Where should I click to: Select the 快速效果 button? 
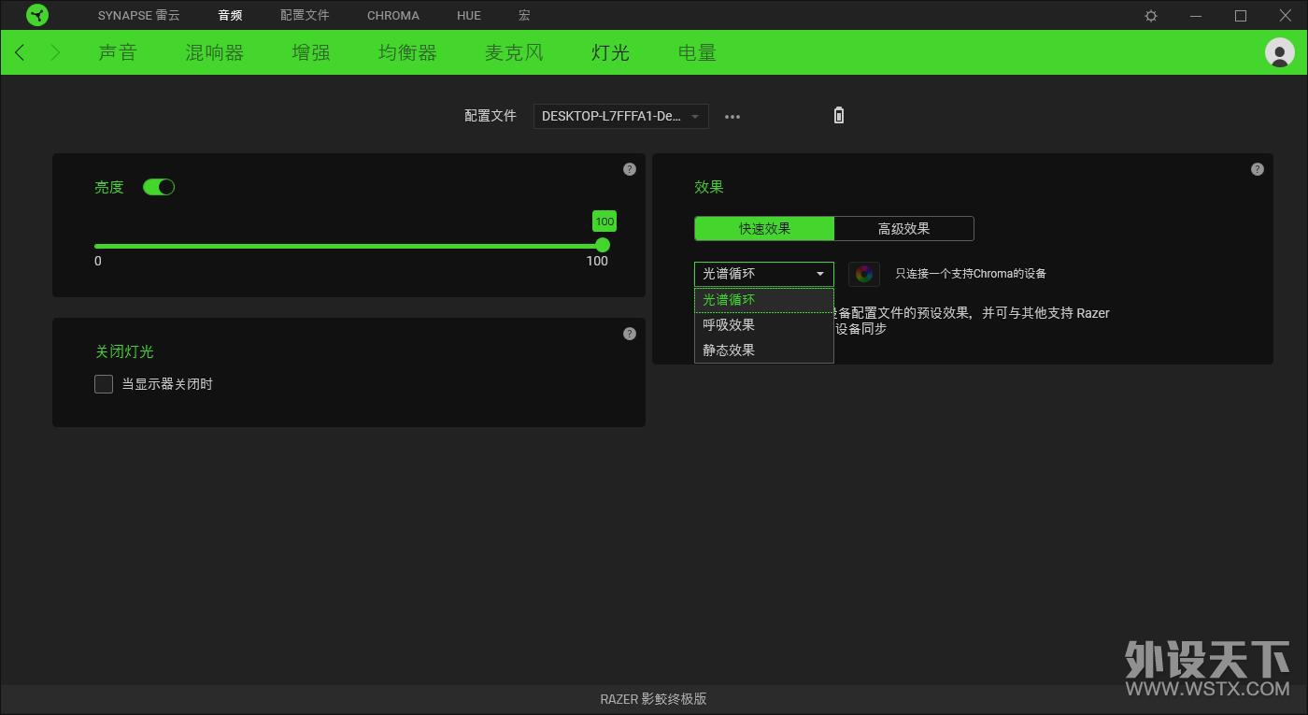[764, 228]
